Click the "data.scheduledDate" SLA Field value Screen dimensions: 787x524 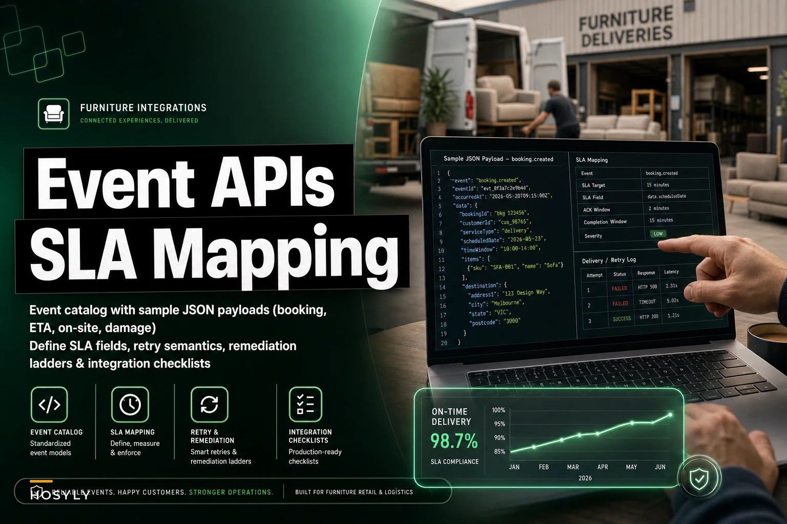click(x=667, y=196)
